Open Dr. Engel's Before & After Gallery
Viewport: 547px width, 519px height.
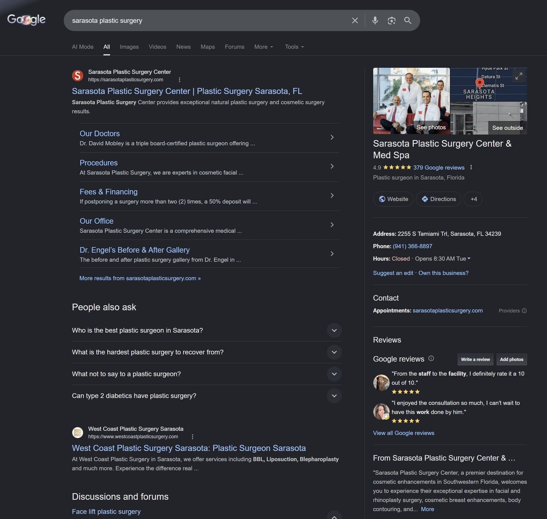point(135,250)
